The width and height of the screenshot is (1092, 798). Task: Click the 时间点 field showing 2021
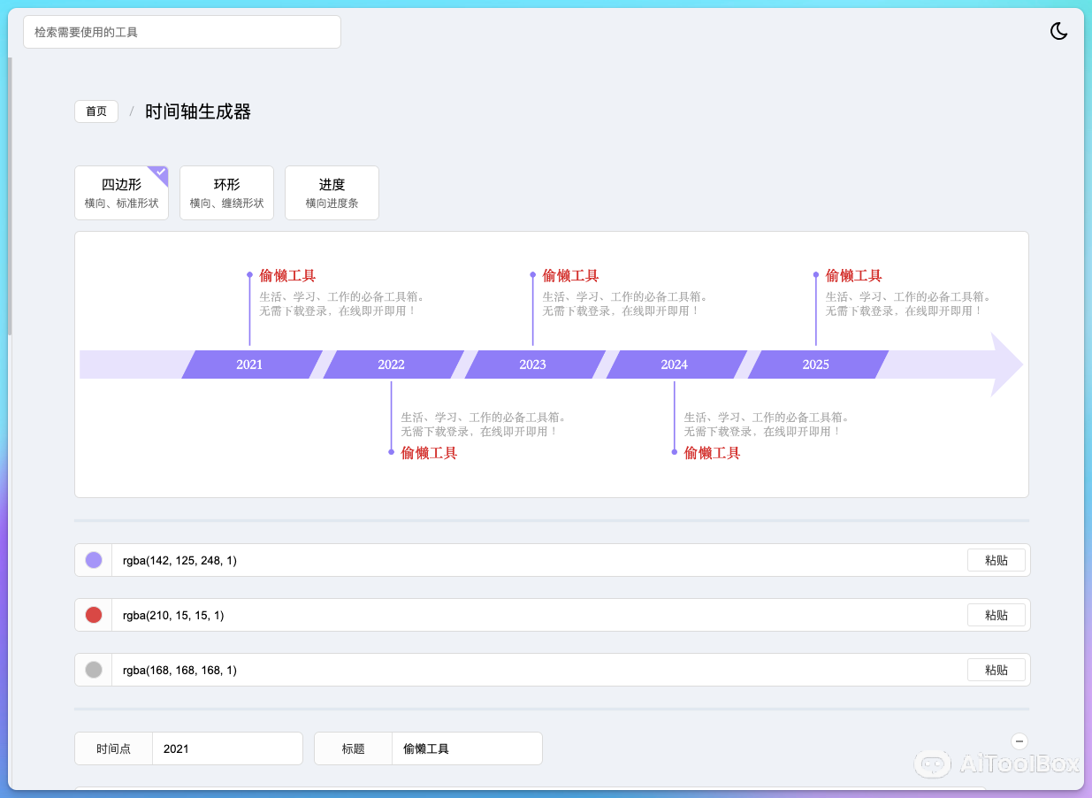(x=226, y=748)
